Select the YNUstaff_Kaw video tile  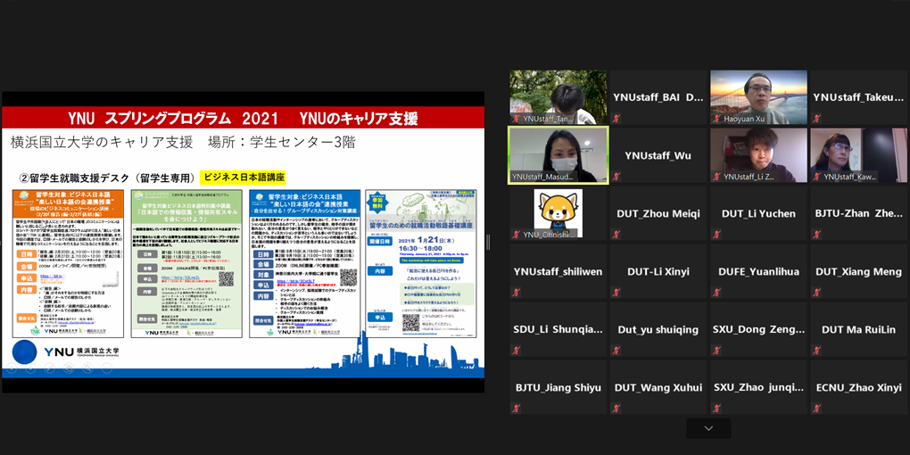859,155
